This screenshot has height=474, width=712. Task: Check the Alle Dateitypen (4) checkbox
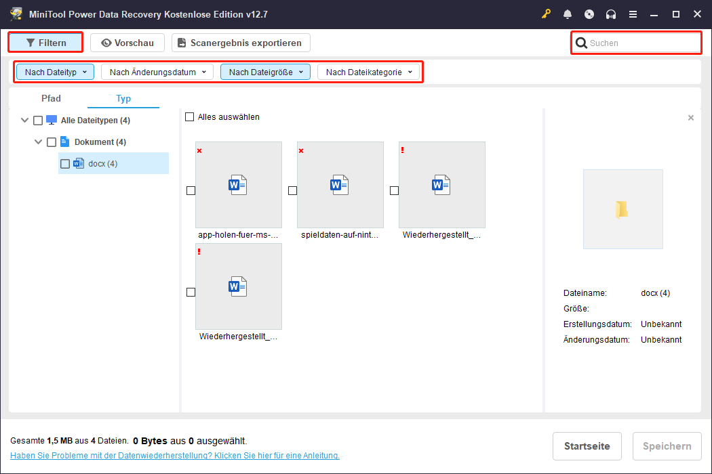pos(38,120)
